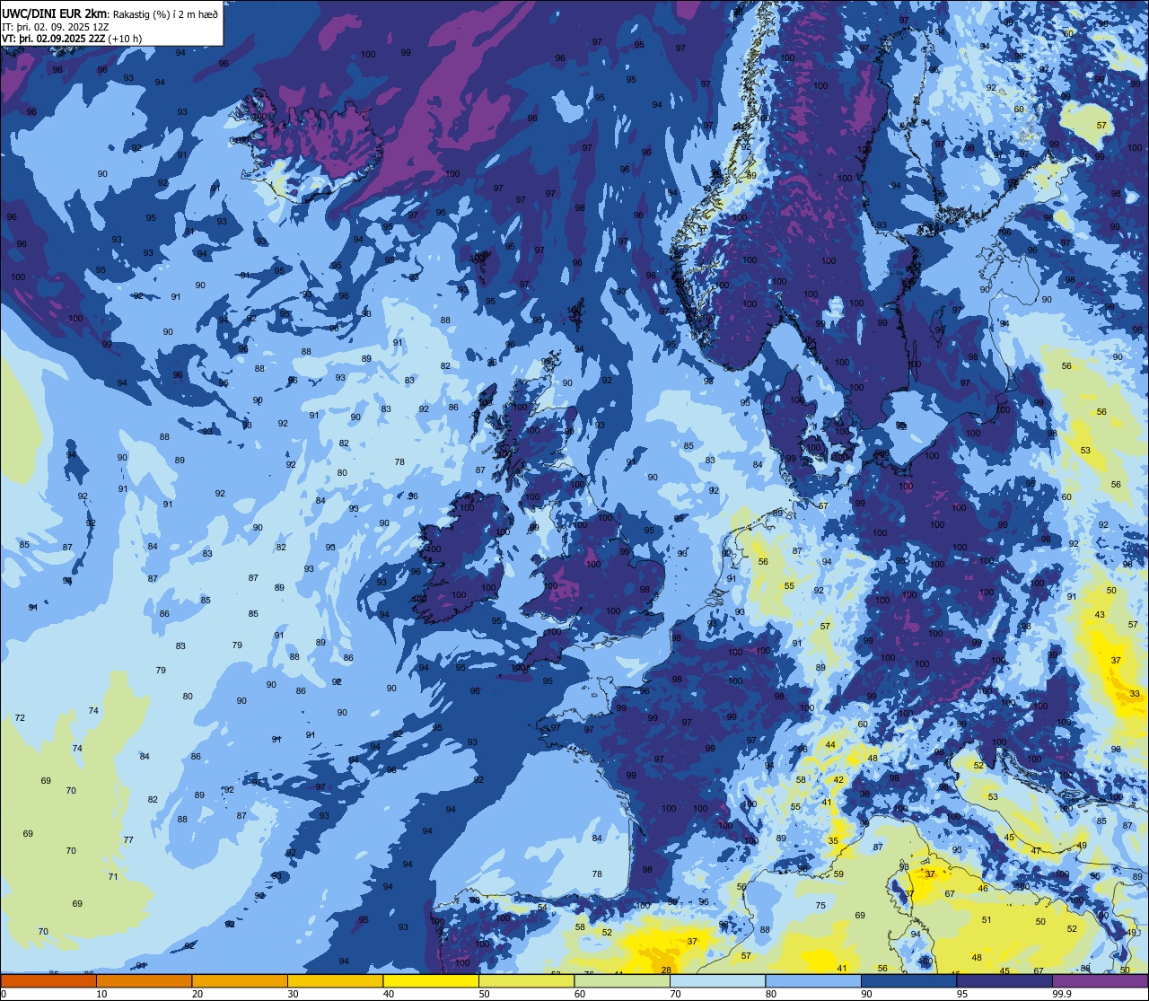
Task: Select the light blue 70–80 legend swatch
Action: [717, 980]
